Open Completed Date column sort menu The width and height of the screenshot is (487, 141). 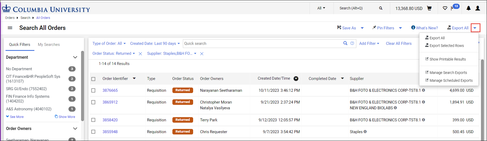(x=342, y=78)
